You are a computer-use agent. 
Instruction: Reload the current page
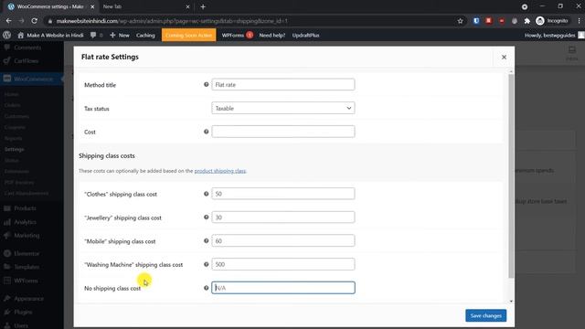[35, 21]
